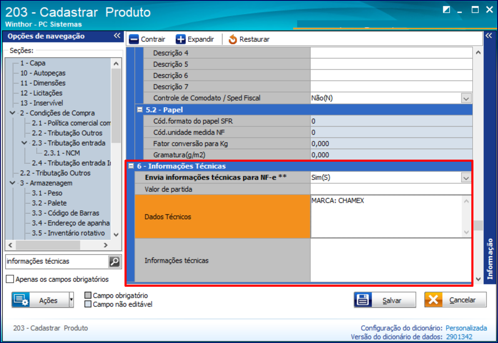Click the Informações técnicas empty field

tap(391, 260)
